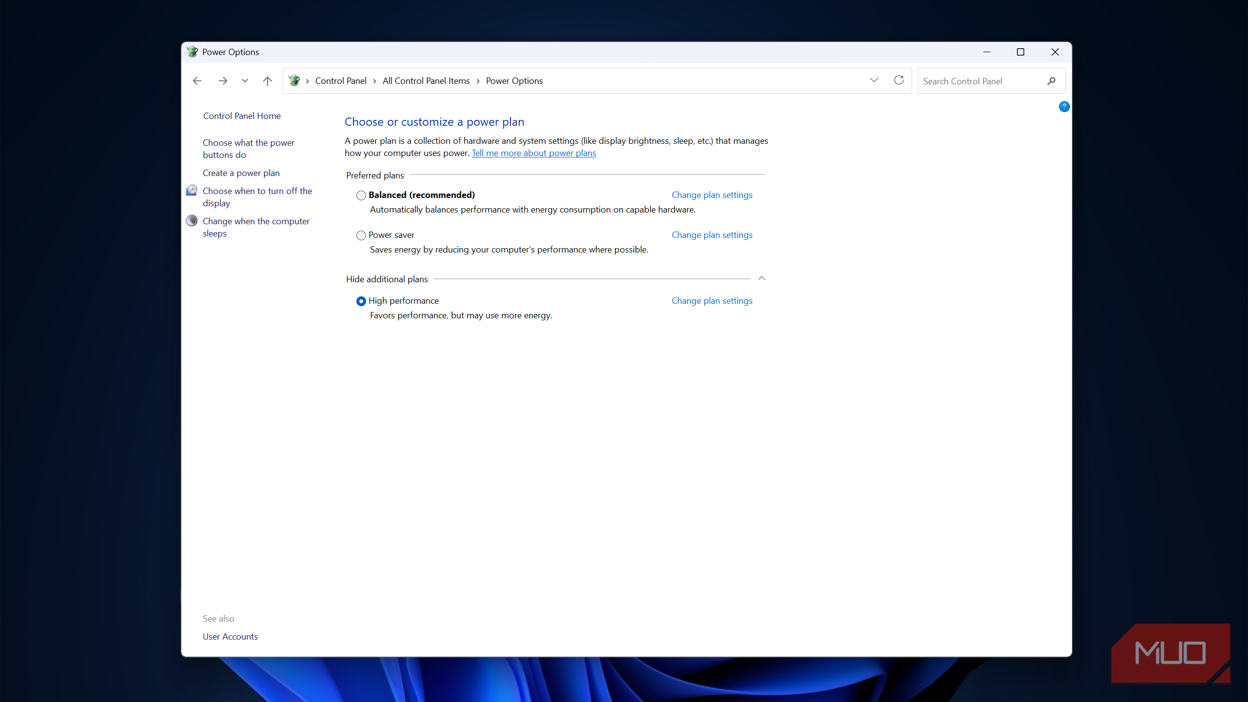Click the moon sleep icon in sidebar
1248x702 pixels.
tap(192, 221)
